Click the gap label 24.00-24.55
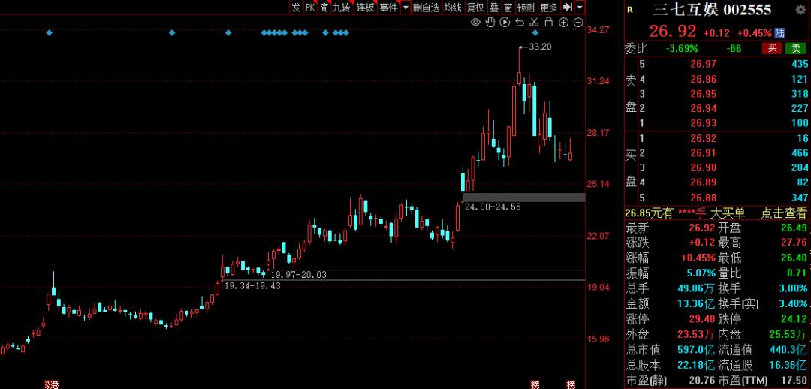Image resolution: width=811 pixels, height=389 pixels. click(493, 207)
